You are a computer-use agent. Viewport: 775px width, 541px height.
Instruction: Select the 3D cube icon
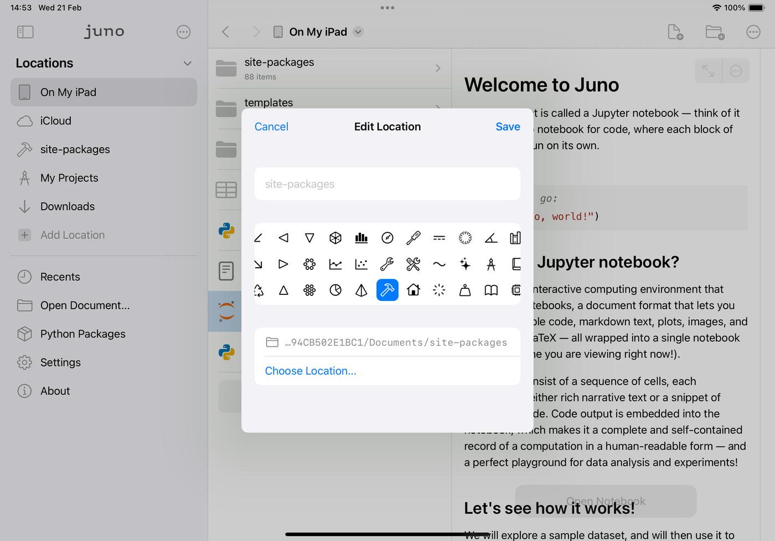coord(335,238)
